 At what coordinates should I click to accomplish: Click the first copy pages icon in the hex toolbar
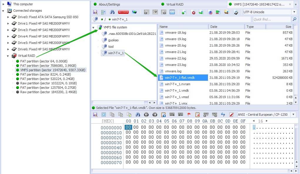[x=112, y=115]
